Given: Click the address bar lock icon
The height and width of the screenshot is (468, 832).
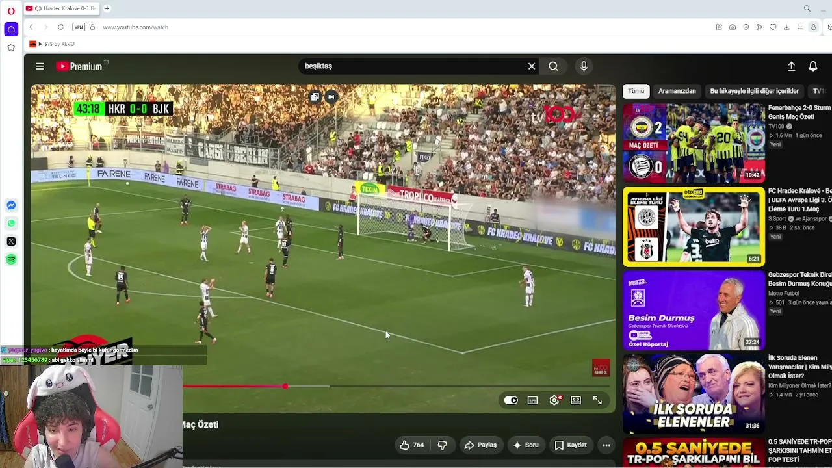Looking at the screenshot, I should (x=92, y=27).
